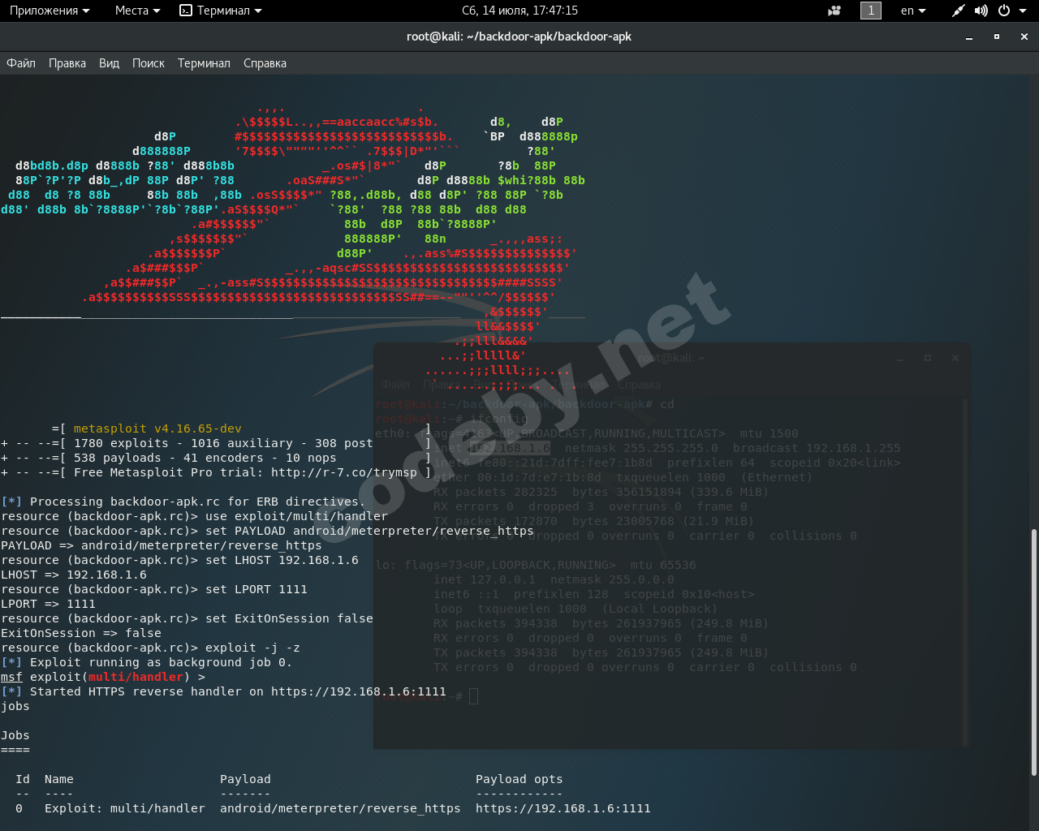Minimize the backdoor-apk terminal window
This screenshot has height=831, width=1039.
pyautogui.click(x=969, y=37)
